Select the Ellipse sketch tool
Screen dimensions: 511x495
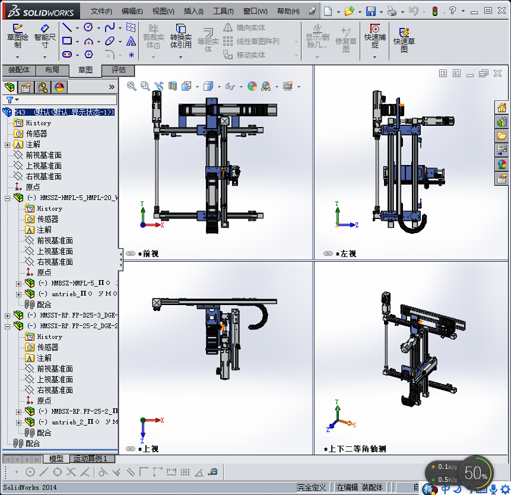click(x=110, y=41)
